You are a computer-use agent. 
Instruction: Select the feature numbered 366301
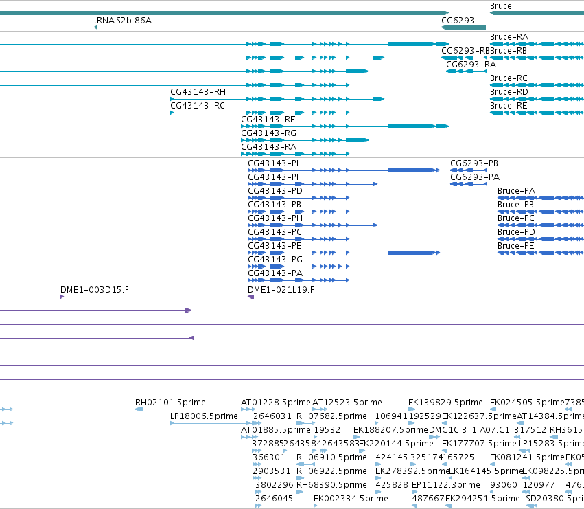point(268,457)
